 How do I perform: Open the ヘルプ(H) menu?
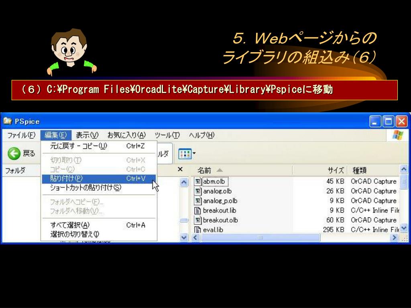[x=202, y=135]
